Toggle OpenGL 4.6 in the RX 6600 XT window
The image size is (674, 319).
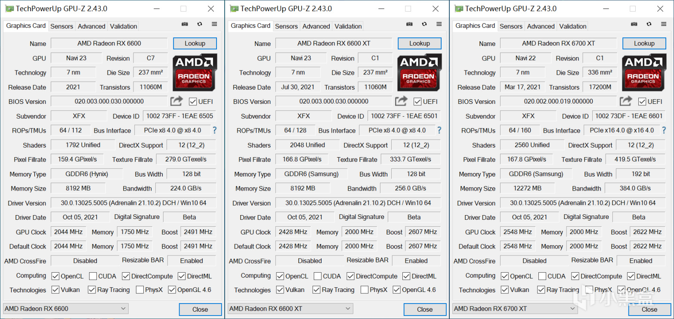tap(397, 290)
